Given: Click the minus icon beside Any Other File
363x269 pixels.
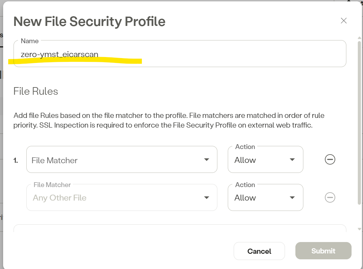Looking at the screenshot, I should [x=330, y=197].
